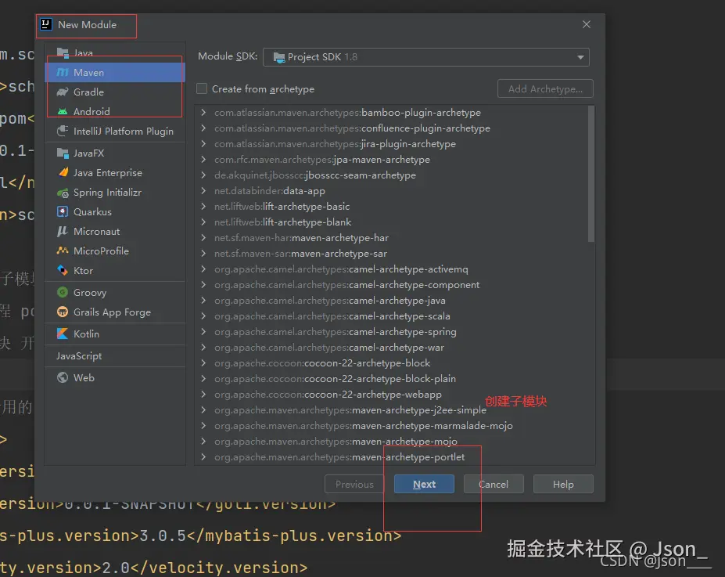Image resolution: width=725 pixels, height=577 pixels.
Task: Expand the lift-archetype-basic entry
Action: click(x=203, y=207)
